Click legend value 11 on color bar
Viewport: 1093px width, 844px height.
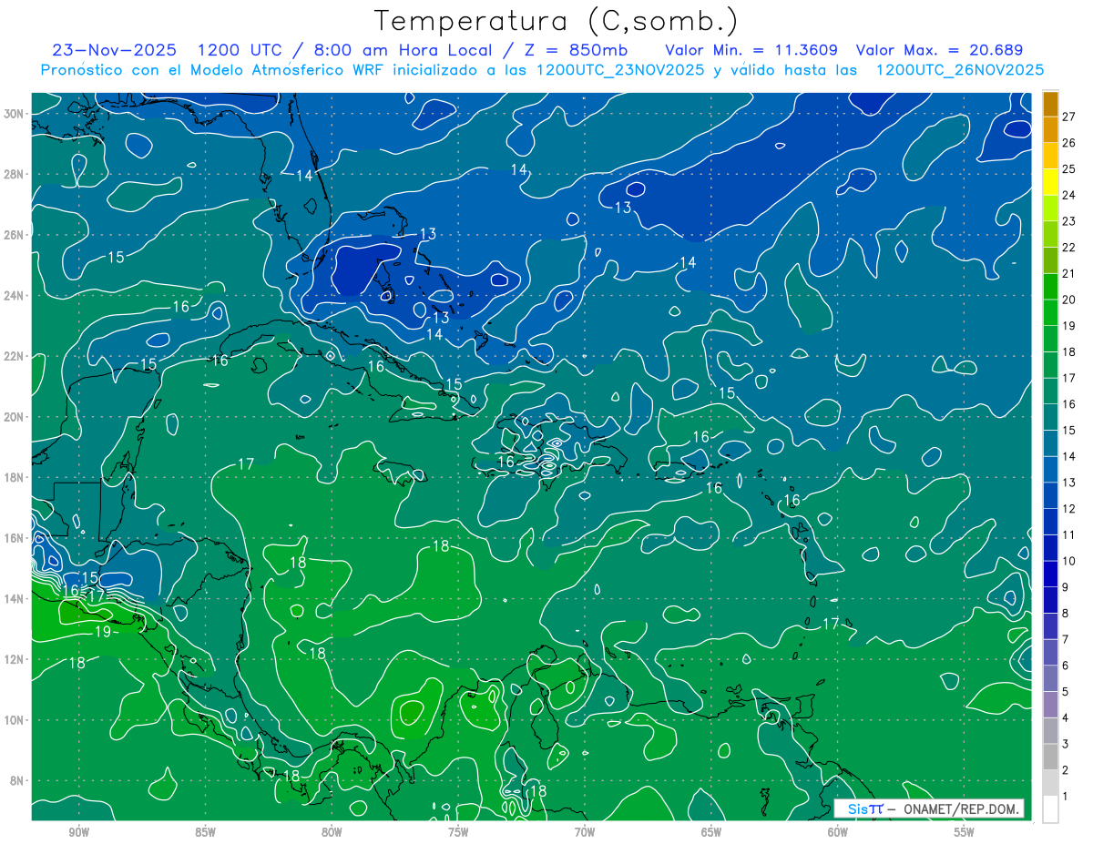pyautogui.click(x=1069, y=534)
